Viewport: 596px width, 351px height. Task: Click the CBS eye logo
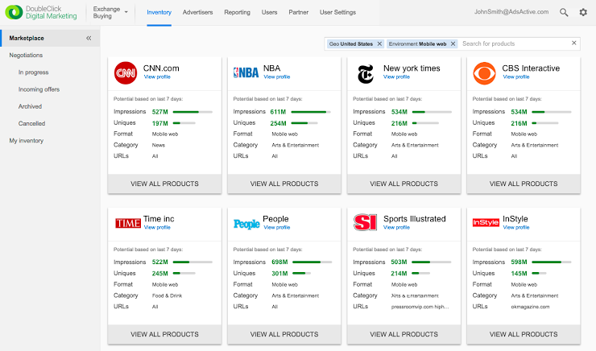(x=484, y=73)
